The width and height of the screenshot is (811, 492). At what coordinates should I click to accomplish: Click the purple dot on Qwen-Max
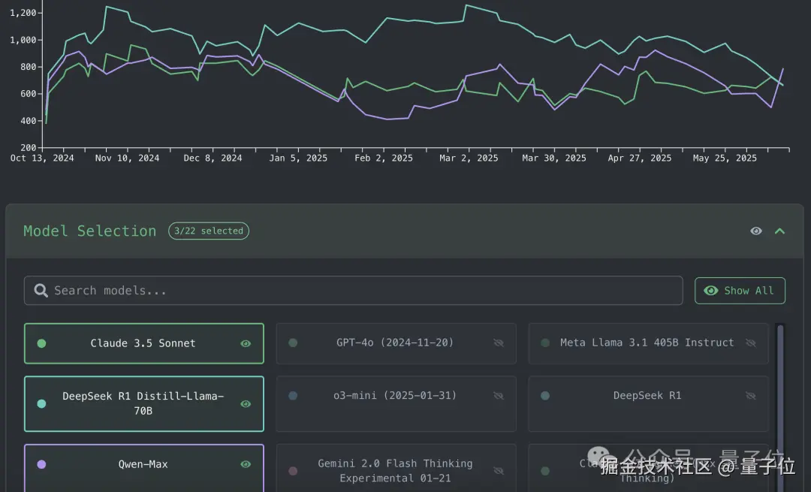[x=42, y=464]
